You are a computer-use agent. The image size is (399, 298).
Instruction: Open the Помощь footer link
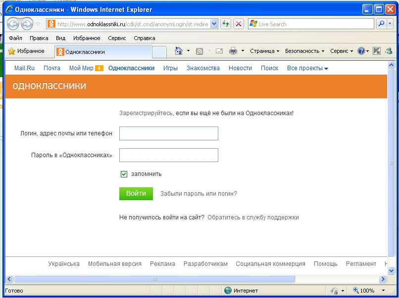[x=325, y=264]
